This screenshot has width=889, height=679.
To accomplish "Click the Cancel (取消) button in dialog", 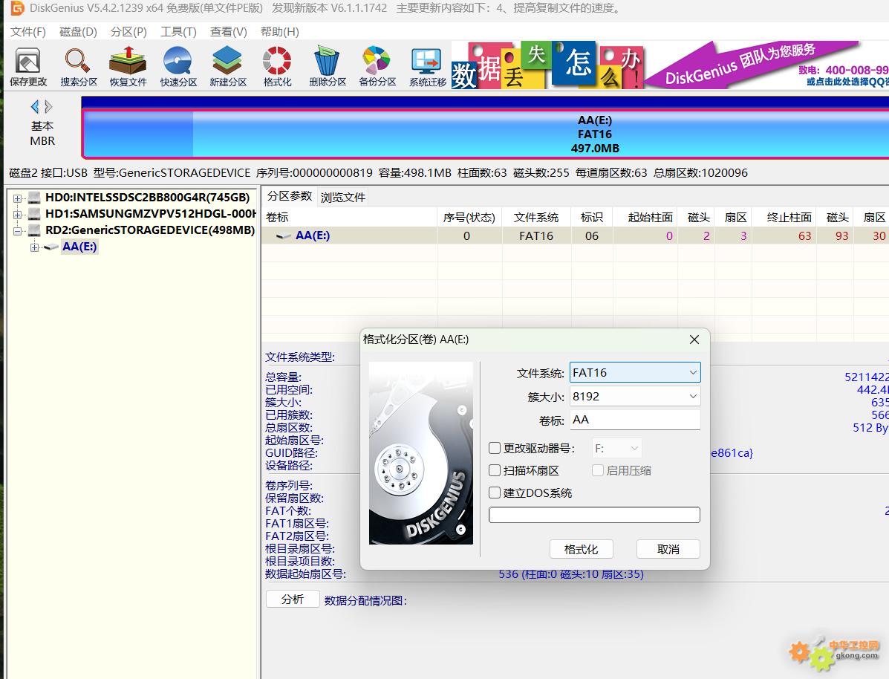I will (668, 550).
